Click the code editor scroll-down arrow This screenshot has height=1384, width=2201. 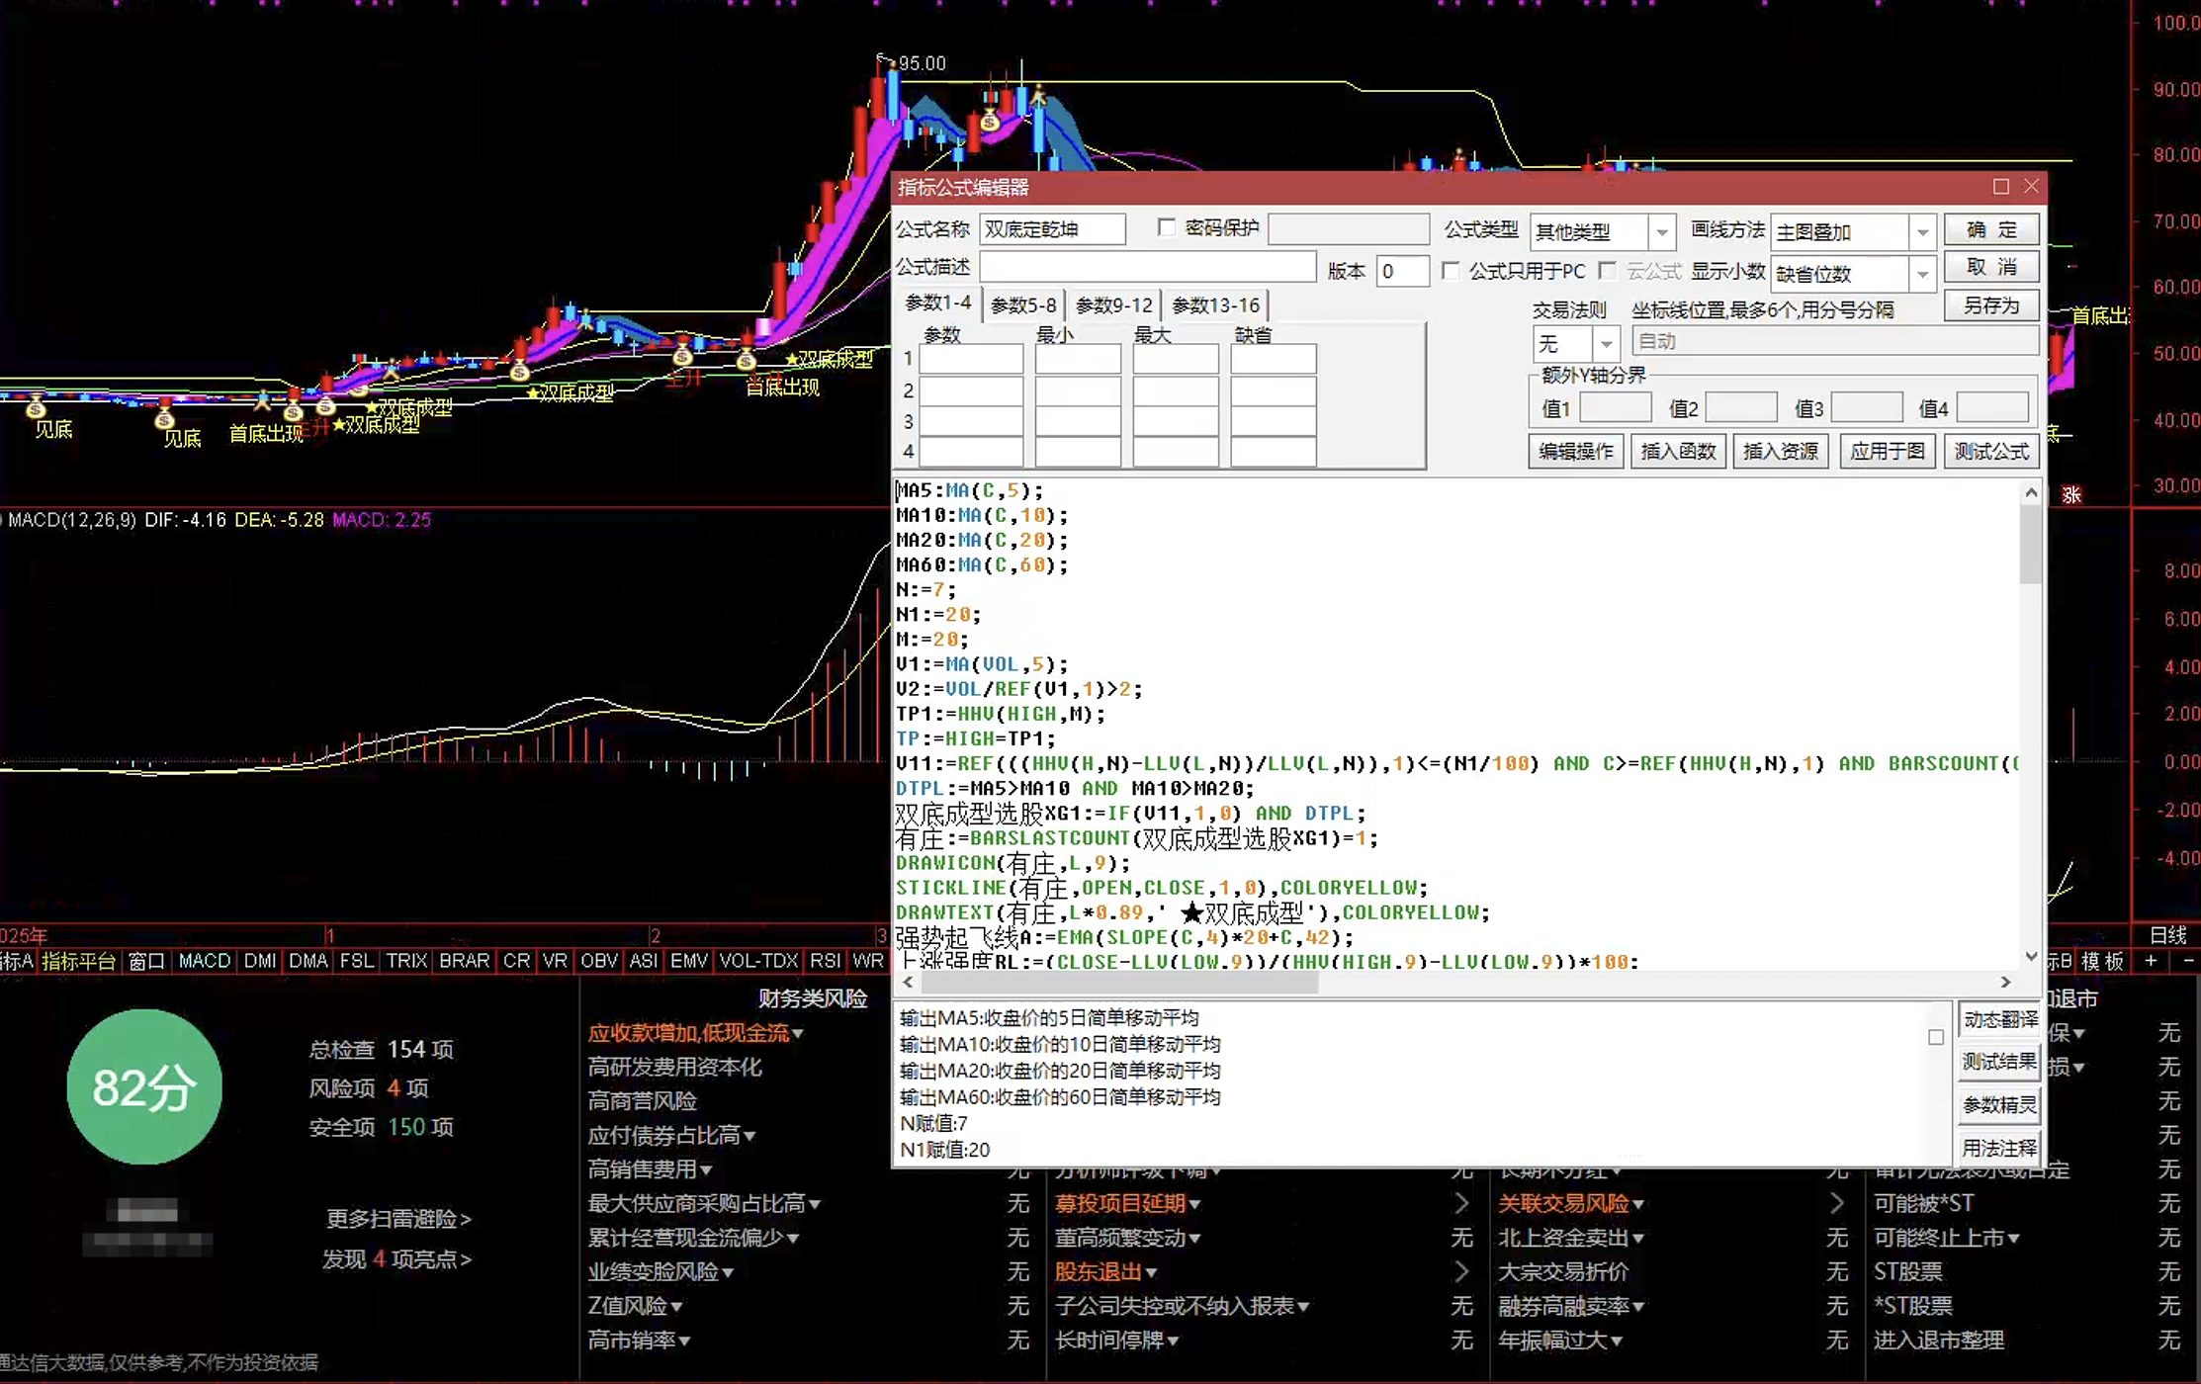point(2031,956)
